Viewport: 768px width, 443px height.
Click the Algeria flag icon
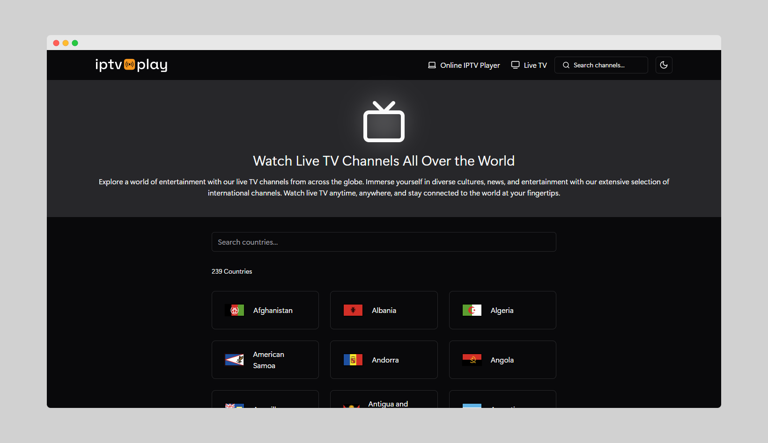pos(472,310)
